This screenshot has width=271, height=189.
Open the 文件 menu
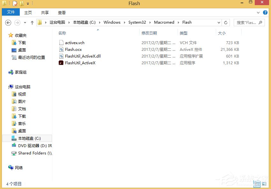click(x=11, y=12)
